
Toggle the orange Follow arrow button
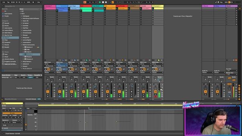(x=85, y=2)
